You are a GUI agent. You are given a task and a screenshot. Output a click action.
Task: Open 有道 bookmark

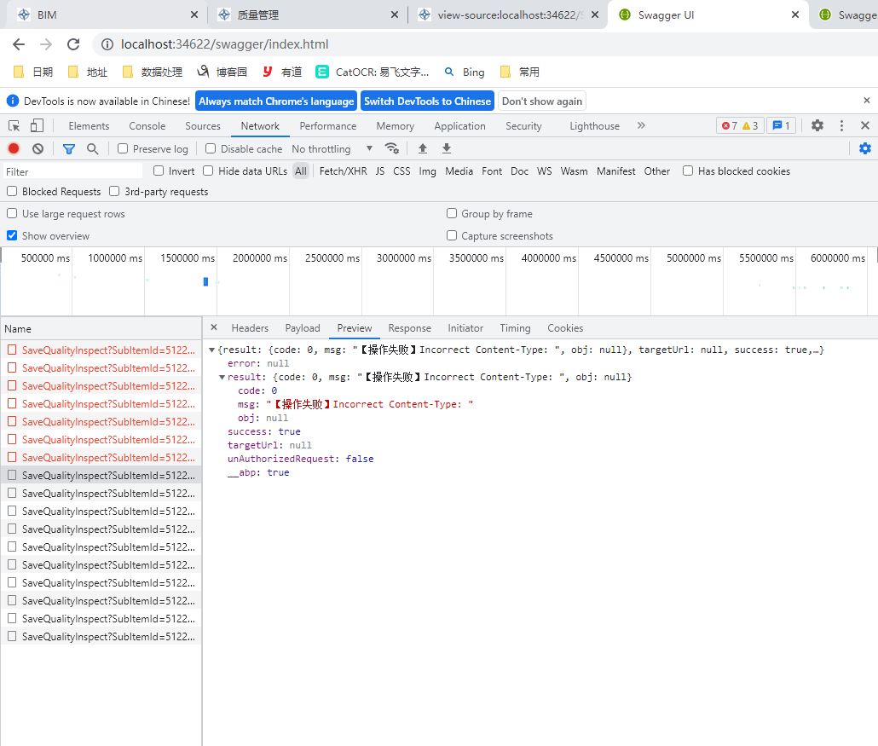(x=282, y=72)
